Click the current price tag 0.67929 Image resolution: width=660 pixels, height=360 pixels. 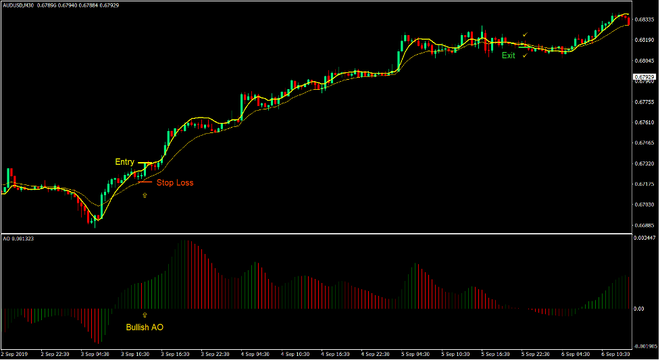coord(645,77)
